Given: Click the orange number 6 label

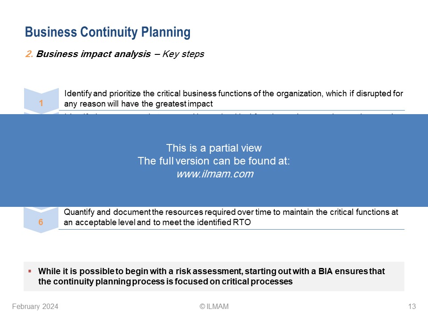Looking at the screenshot, I should point(41,222).
